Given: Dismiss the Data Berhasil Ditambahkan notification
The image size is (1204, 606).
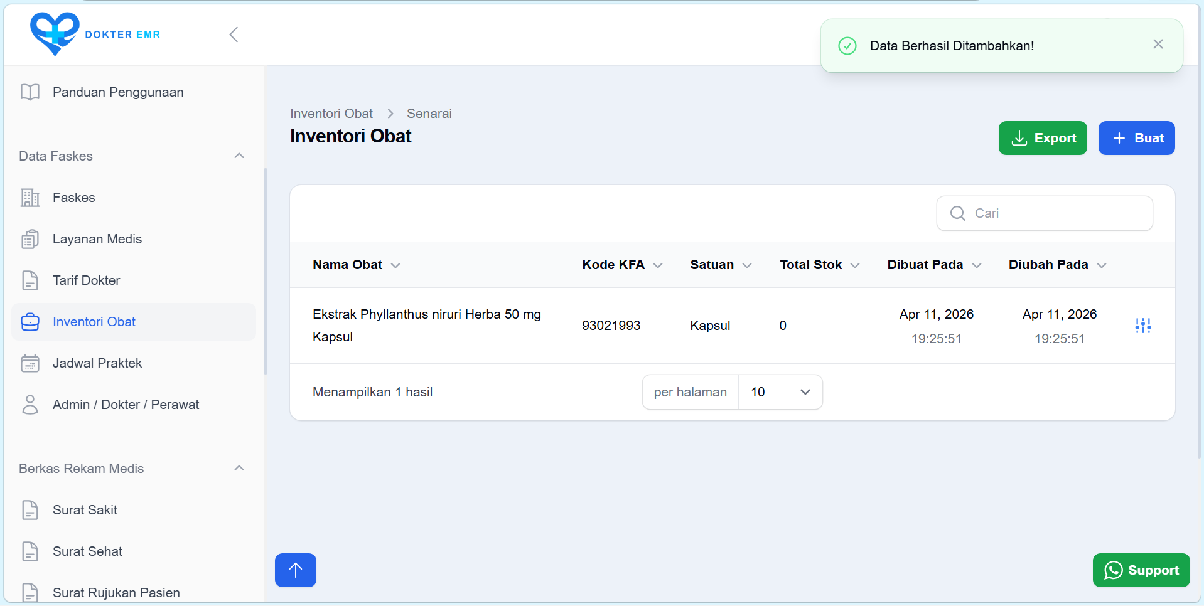Looking at the screenshot, I should [1158, 44].
